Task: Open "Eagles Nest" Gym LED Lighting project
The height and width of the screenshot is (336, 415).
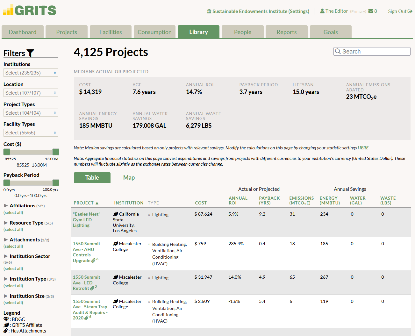Action: pos(87,220)
